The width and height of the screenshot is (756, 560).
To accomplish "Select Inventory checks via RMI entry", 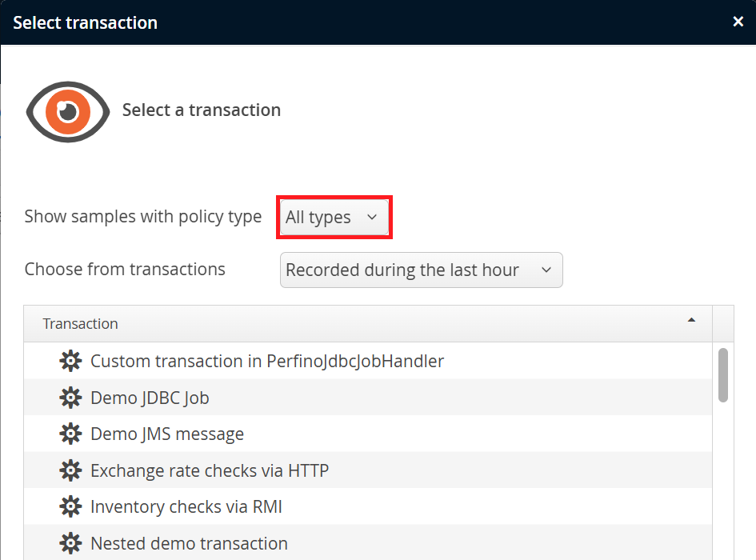I will [186, 506].
